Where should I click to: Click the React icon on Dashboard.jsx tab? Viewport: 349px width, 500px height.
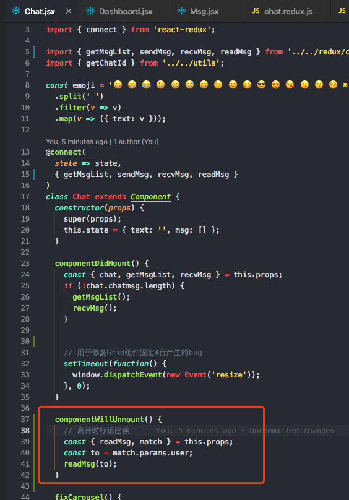point(90,11)
